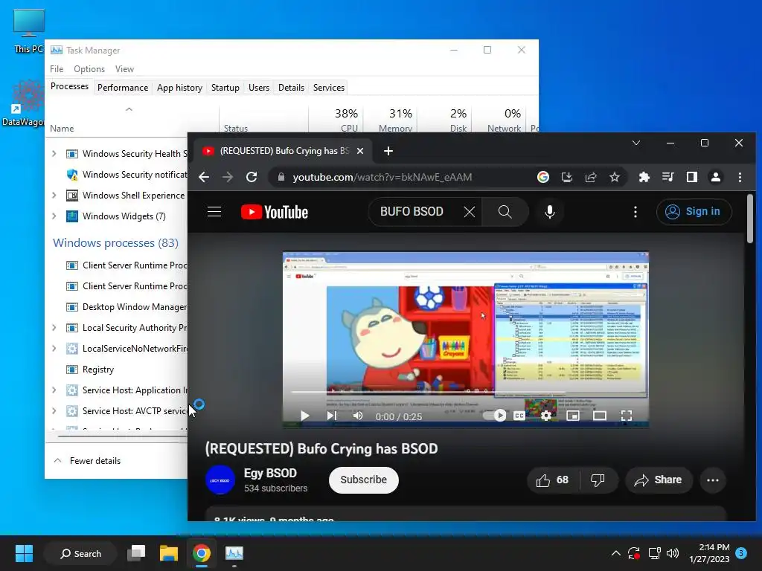
Task: Toggle Chrome side panel
Action: point(692,177)
